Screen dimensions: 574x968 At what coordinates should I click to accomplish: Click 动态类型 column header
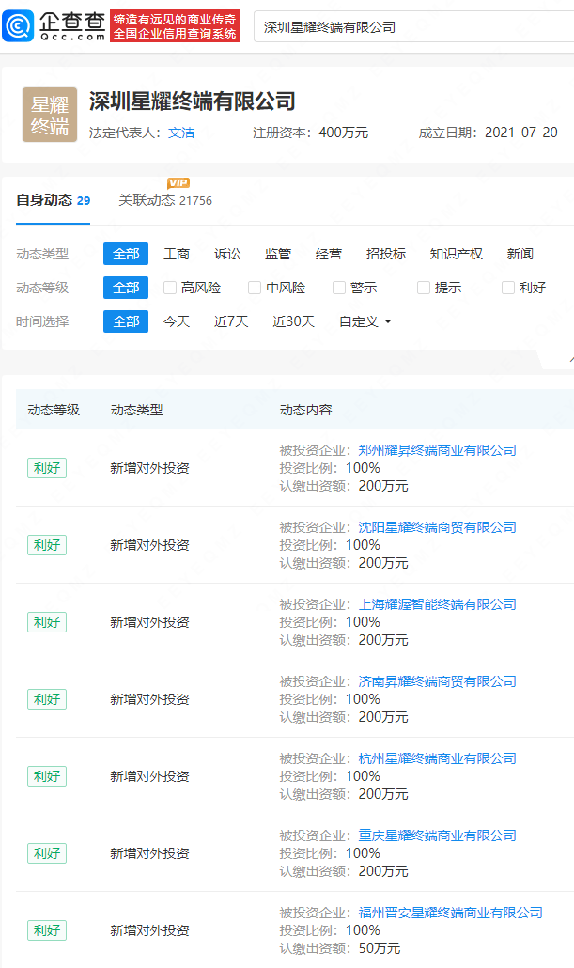coord(136,410)
